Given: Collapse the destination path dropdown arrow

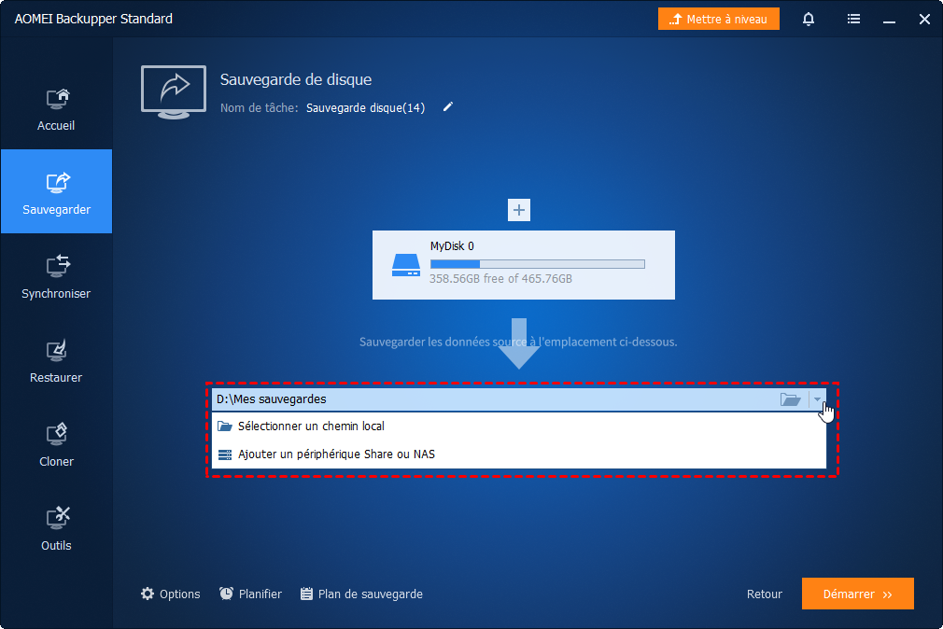Looking at the screenshot, I should (817, 399).
